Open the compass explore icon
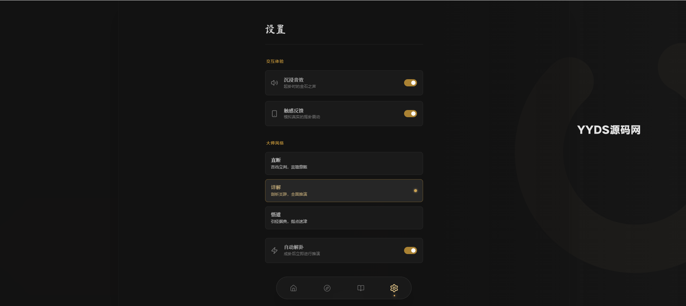This screenshot has width=686, height=306. point(327,288)
